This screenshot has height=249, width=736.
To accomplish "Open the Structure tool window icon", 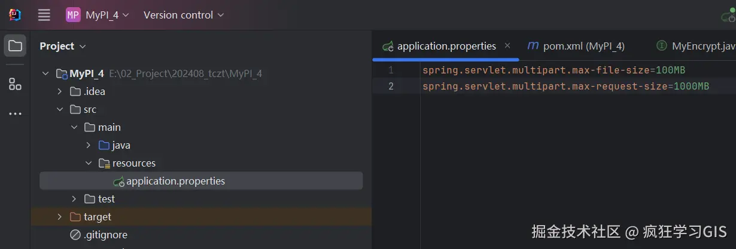I will click(15, 84).
